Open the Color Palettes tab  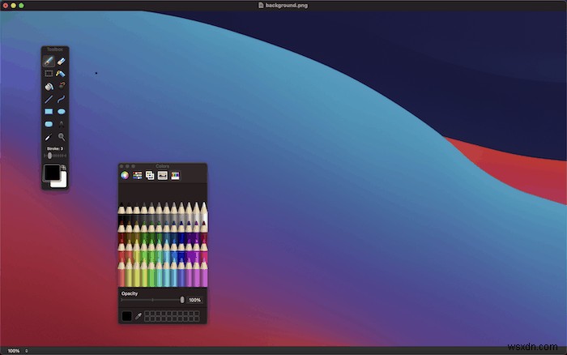150,176
